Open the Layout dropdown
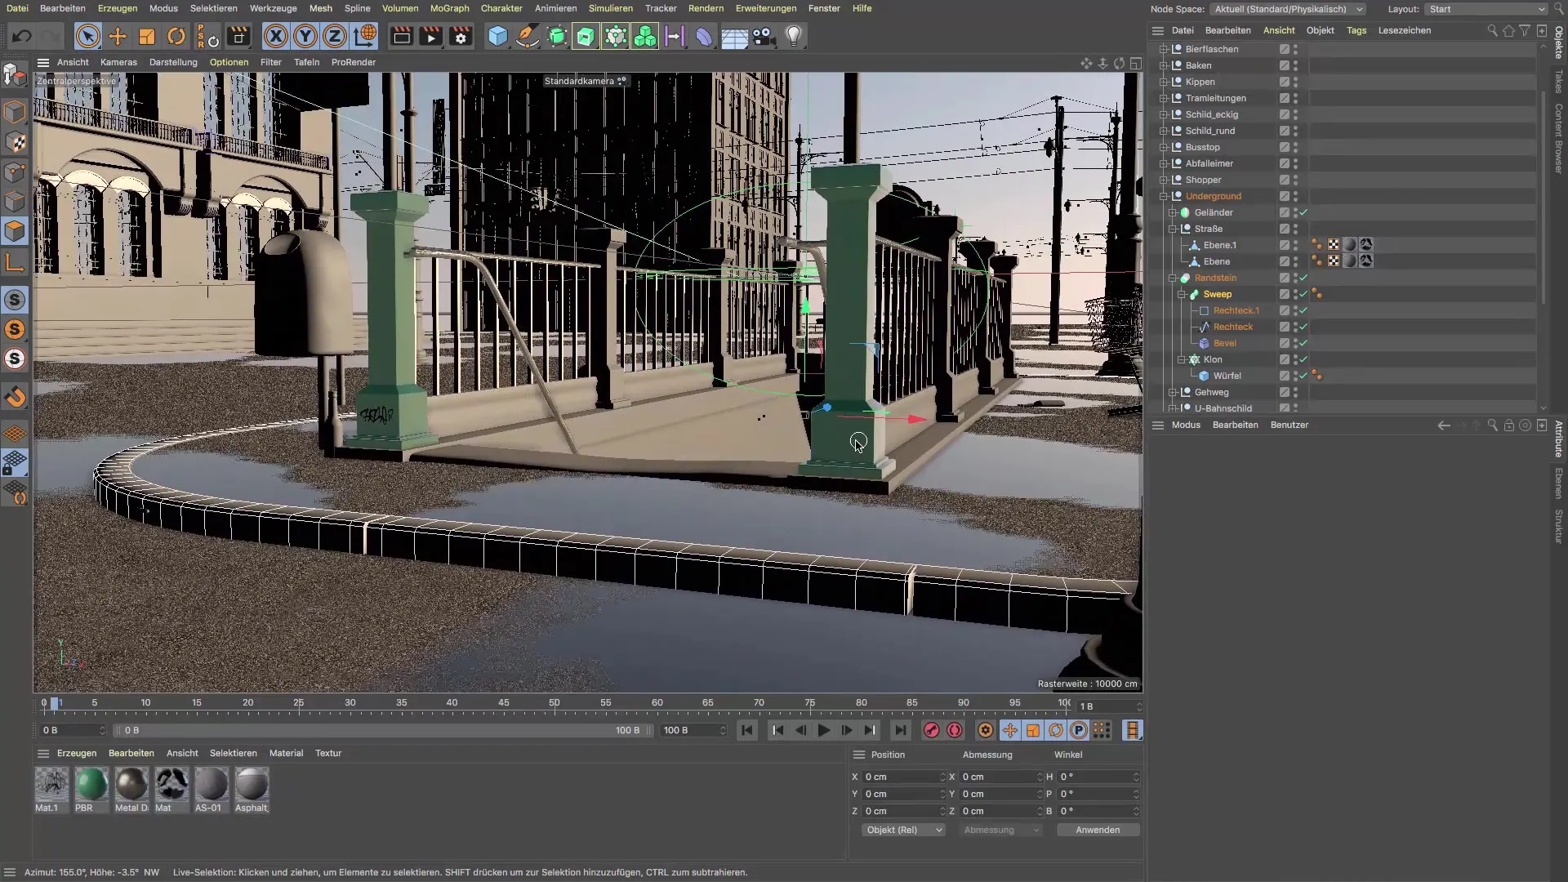1568x882 pixels. pyautogui.click(x=1486, y=9)
